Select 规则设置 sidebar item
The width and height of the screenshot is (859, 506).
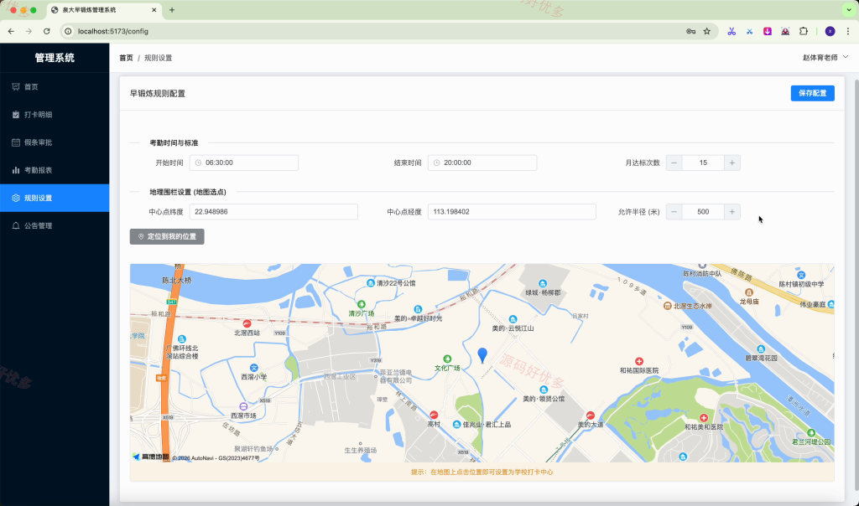tap(55, 198)
